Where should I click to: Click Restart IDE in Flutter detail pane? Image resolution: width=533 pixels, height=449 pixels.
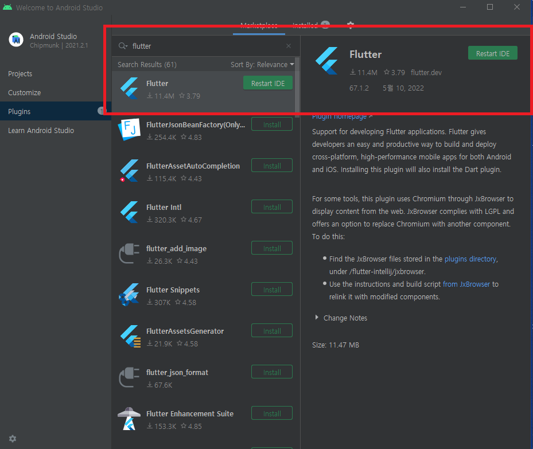492,53
